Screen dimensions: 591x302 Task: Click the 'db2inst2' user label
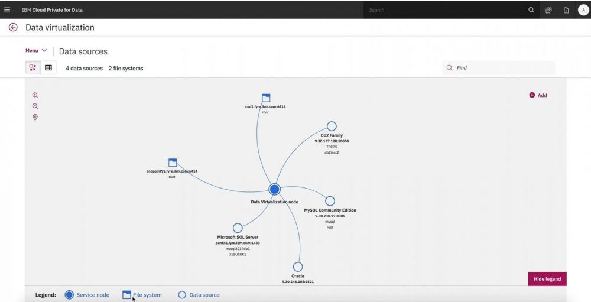pyautogui.click(x=332, y=152)
